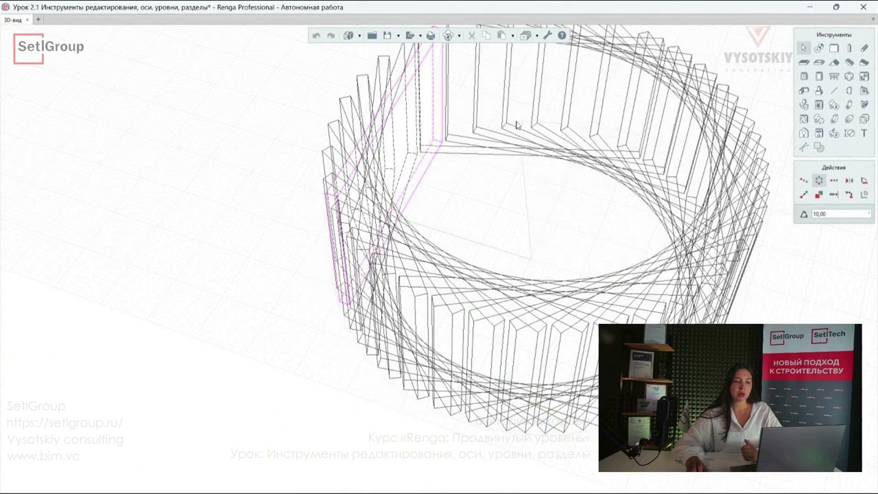
Task: Click the Move by points action icon
Action: (804, 195)
